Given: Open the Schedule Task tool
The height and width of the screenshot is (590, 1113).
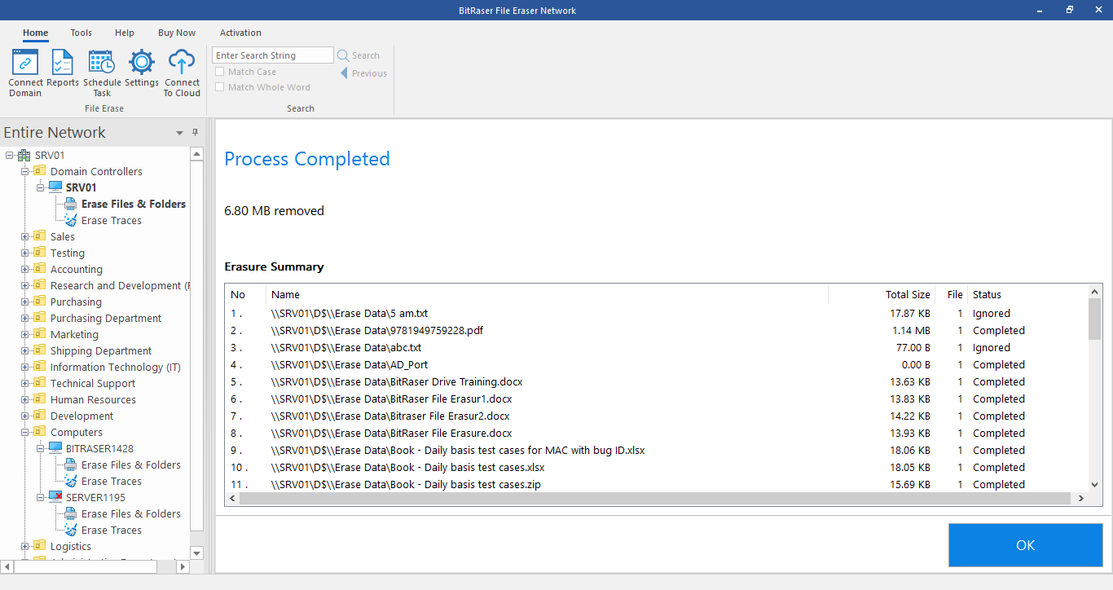Looking at the screenshot, I should click(102, 73).
